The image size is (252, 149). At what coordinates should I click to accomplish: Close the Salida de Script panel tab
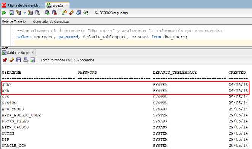[33, 52]
